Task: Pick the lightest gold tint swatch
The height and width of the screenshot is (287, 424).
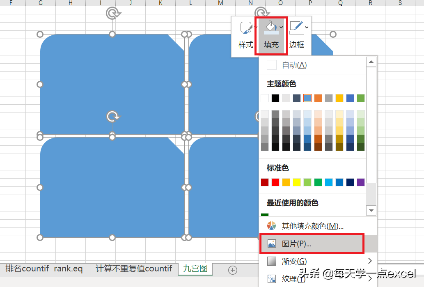Action: coord(339,114)
